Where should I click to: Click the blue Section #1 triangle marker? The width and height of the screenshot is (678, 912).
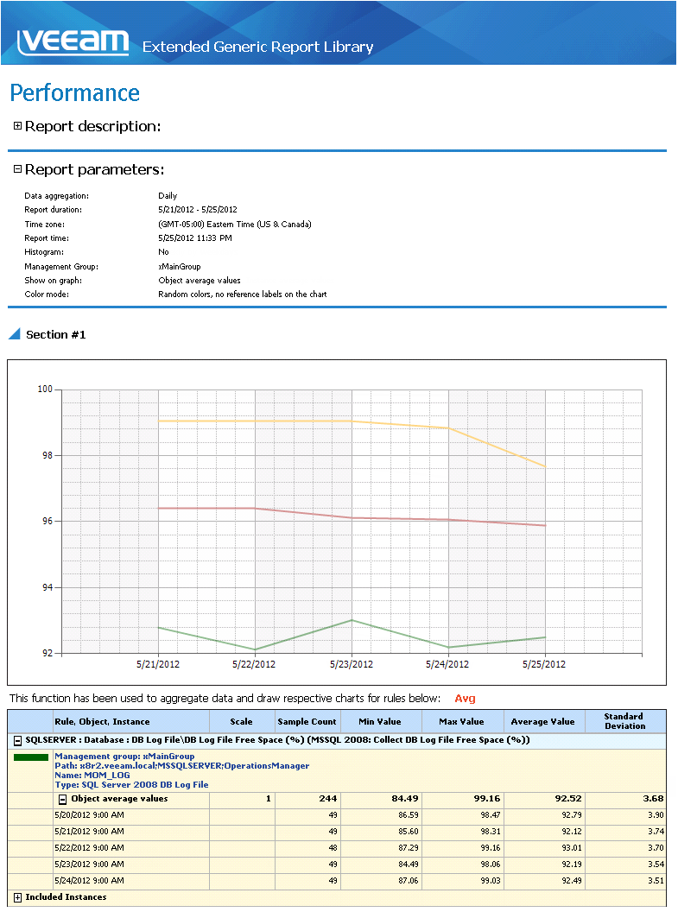tap(15, 334)
